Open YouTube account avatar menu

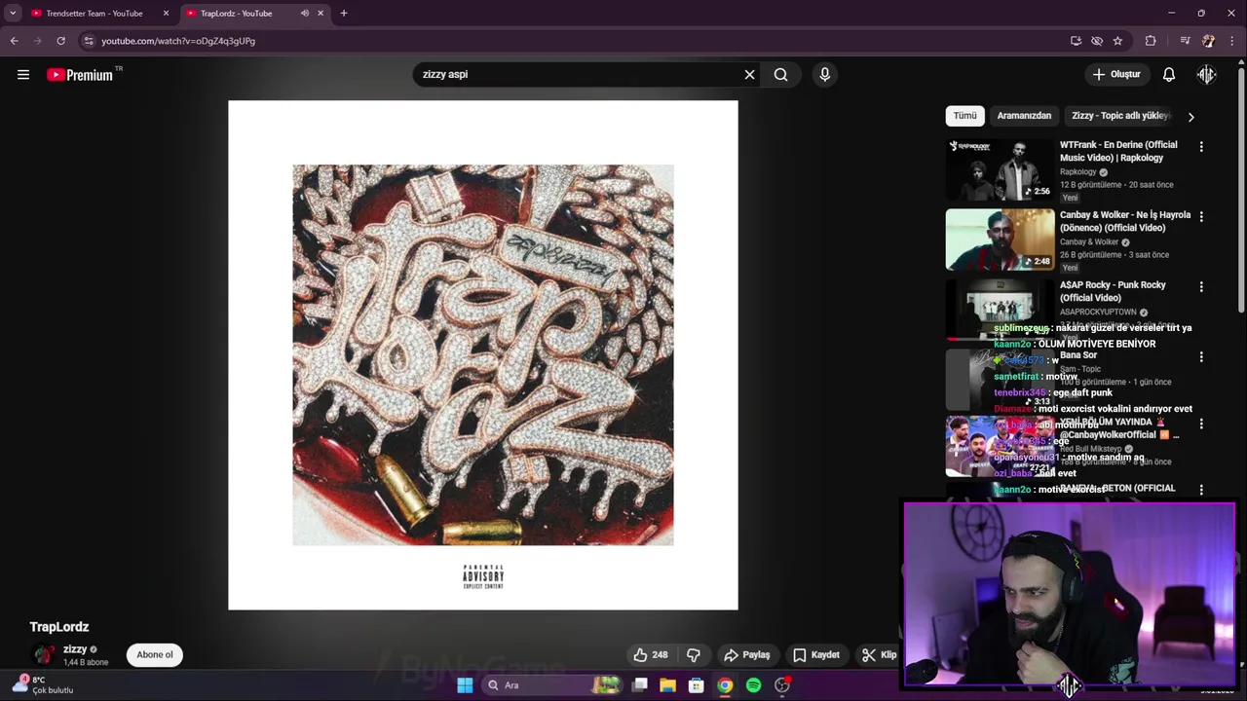(1207, 75)
